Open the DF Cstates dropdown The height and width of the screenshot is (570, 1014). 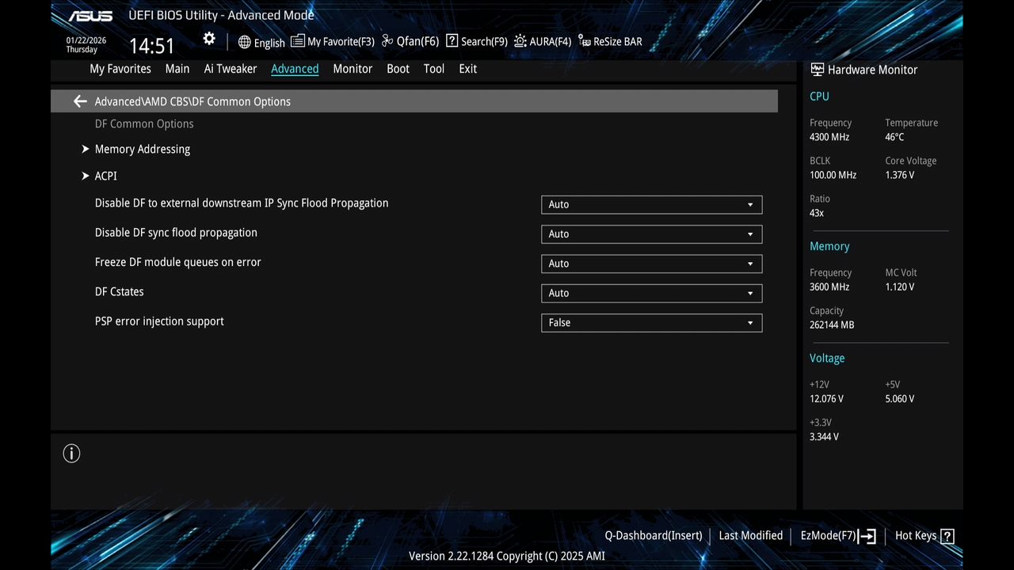point(651,293)
